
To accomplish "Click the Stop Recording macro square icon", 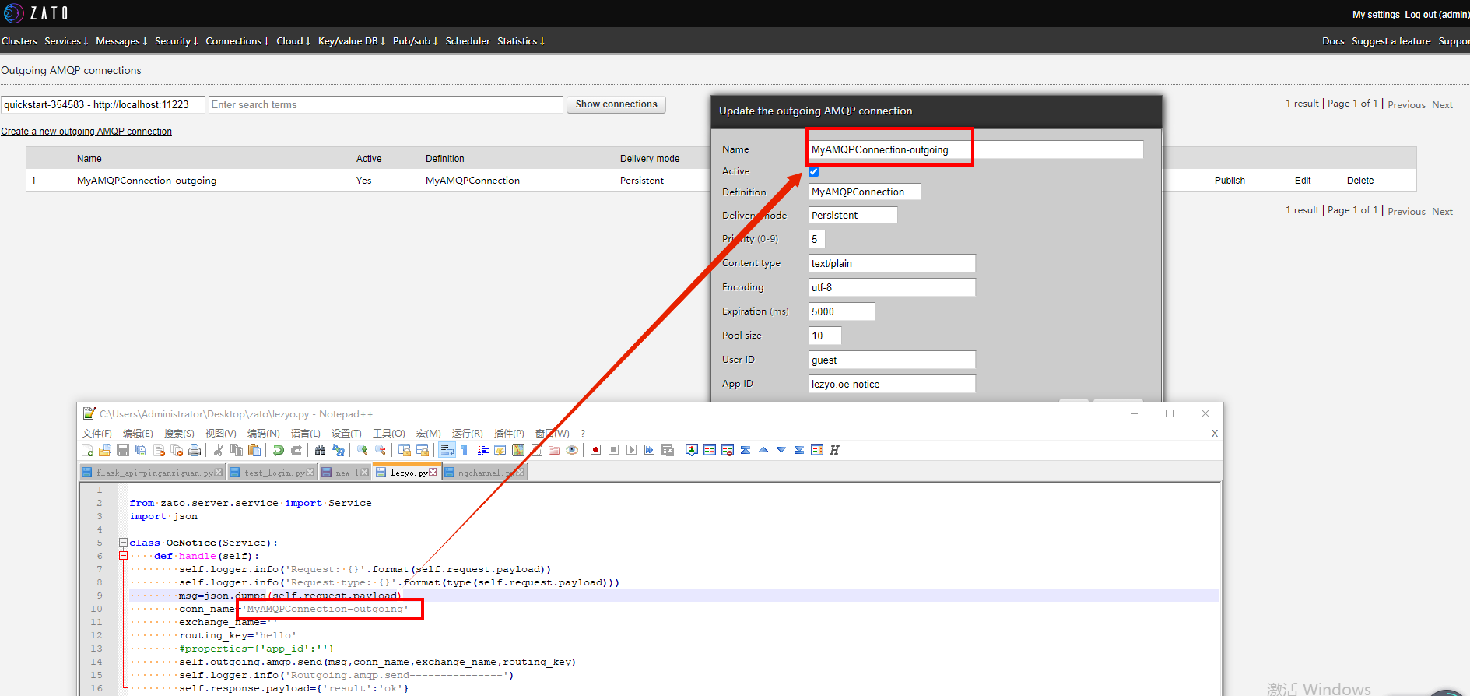I will click(614, 450).
